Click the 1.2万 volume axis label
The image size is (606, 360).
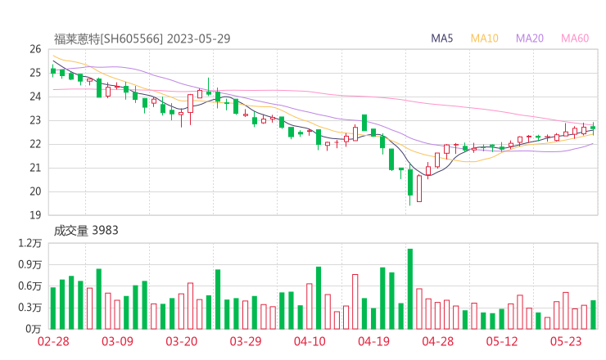[x=31, y=244]
